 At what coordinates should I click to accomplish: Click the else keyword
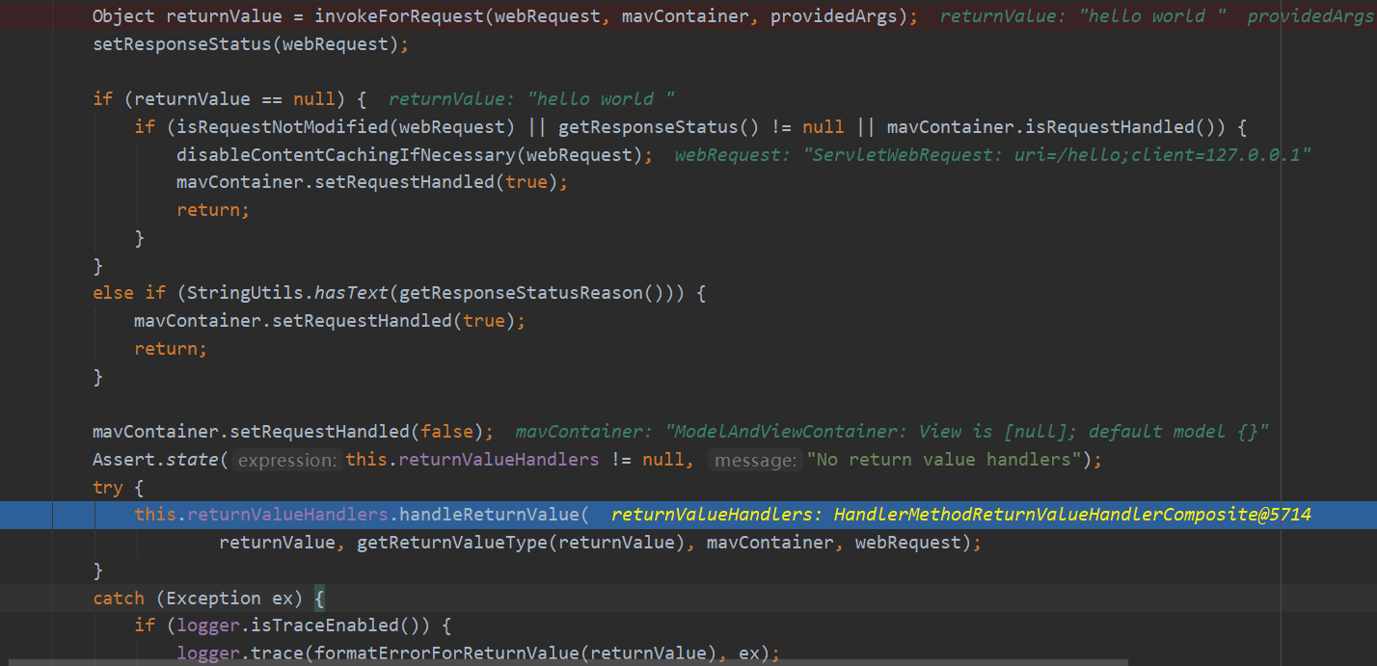tap(113, 293)
